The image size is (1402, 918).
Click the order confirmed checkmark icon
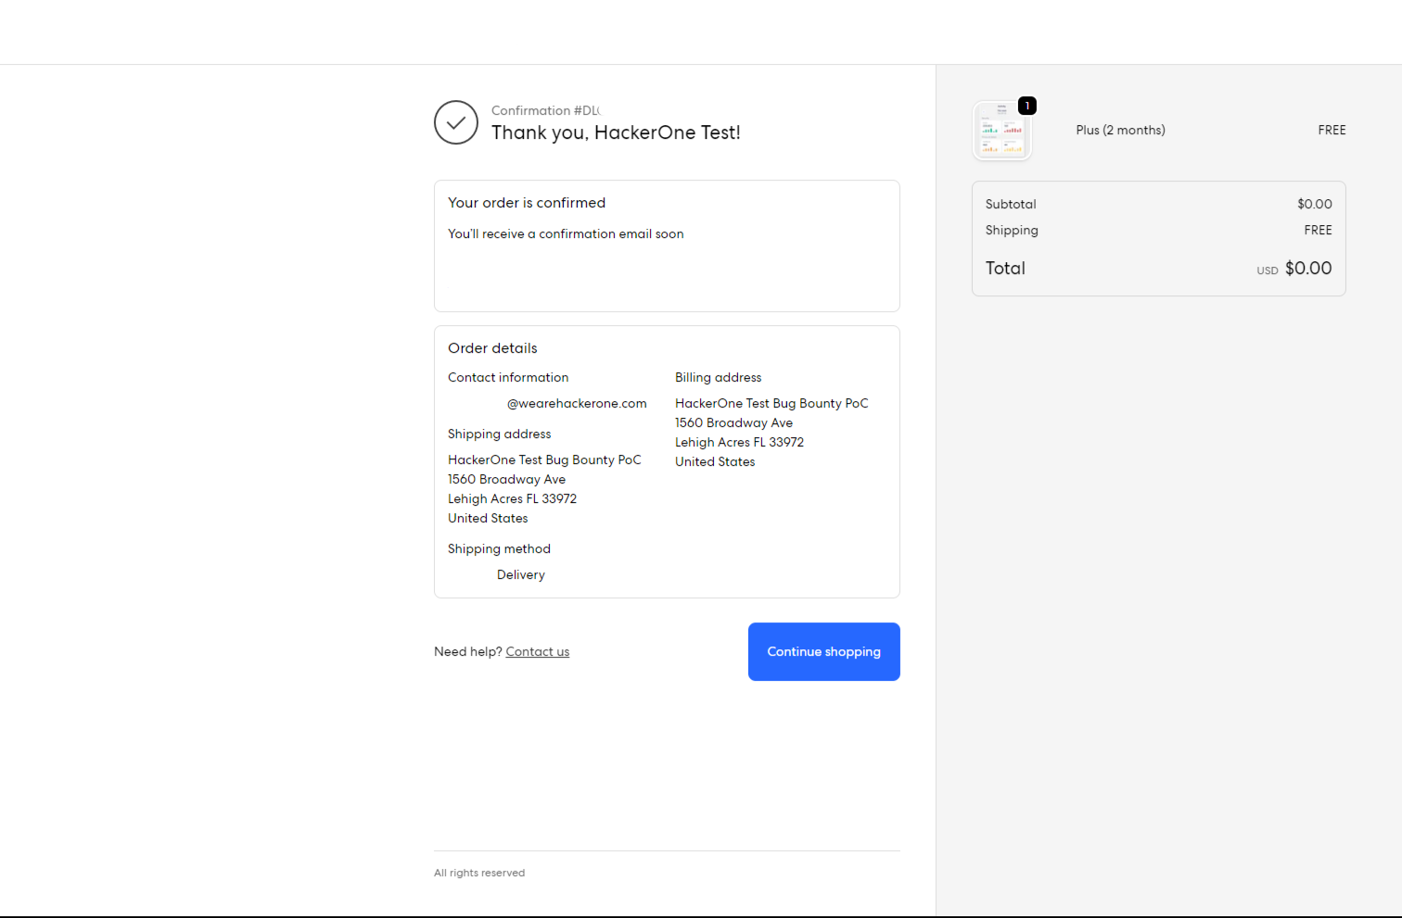pos(456,122)
